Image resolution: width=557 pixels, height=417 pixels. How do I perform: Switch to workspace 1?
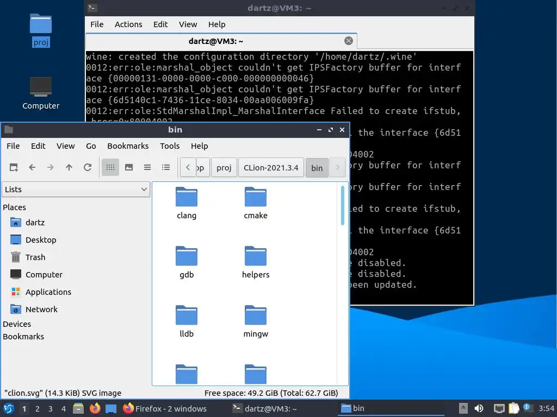click(24, 409)
